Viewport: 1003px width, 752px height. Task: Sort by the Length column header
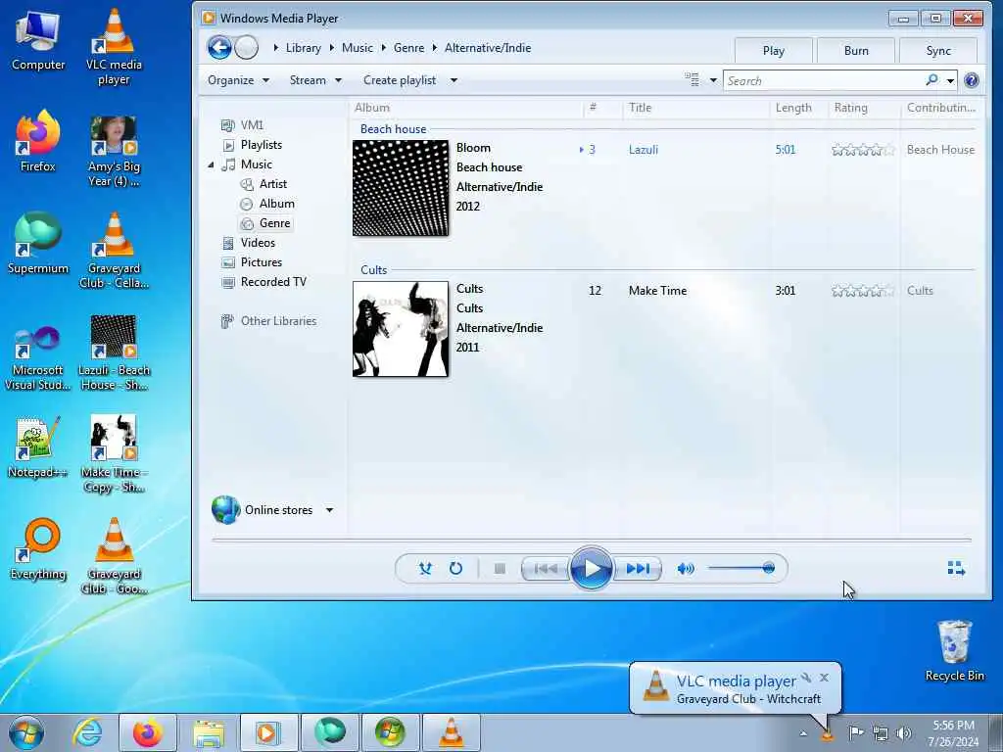(x=793, y=108)
